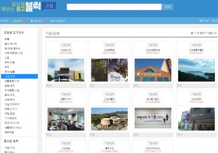Click the 고성인터넷뉴스 business name
This screenshot has width=218, height=153.
[153, 148]
